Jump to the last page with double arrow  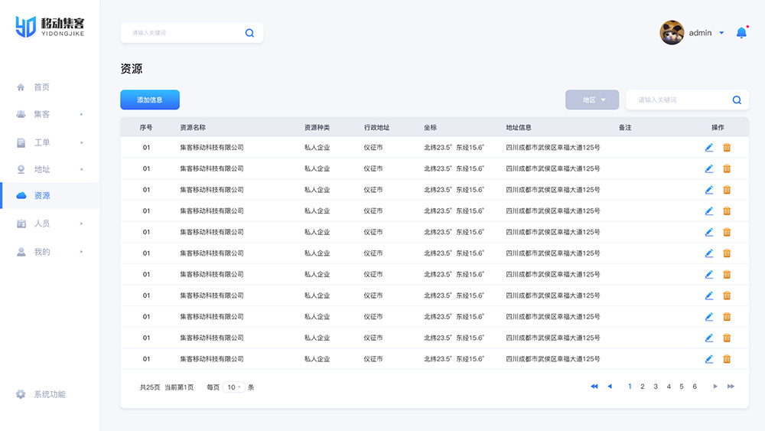tap(731, 387)
